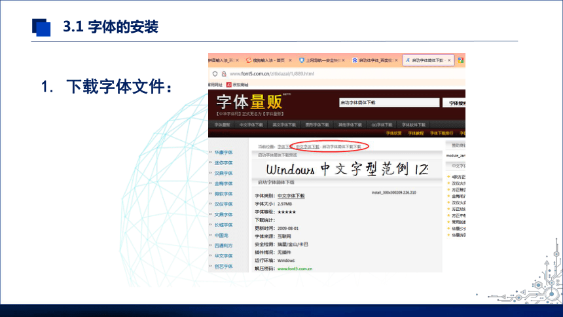Open 微软字体 in the left sidebar
Image resolution: width=563 pixels, height=317 pixels.
[x=224, y=194]
